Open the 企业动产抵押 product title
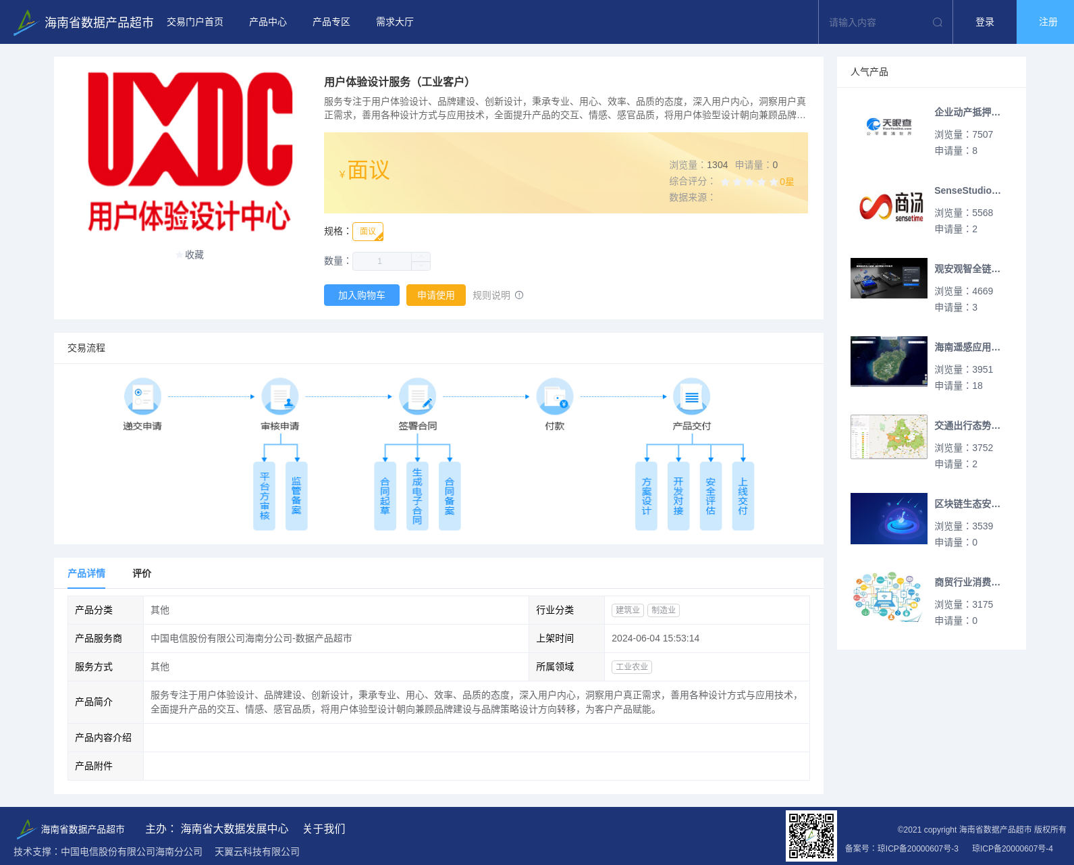 tap(967, 112)
